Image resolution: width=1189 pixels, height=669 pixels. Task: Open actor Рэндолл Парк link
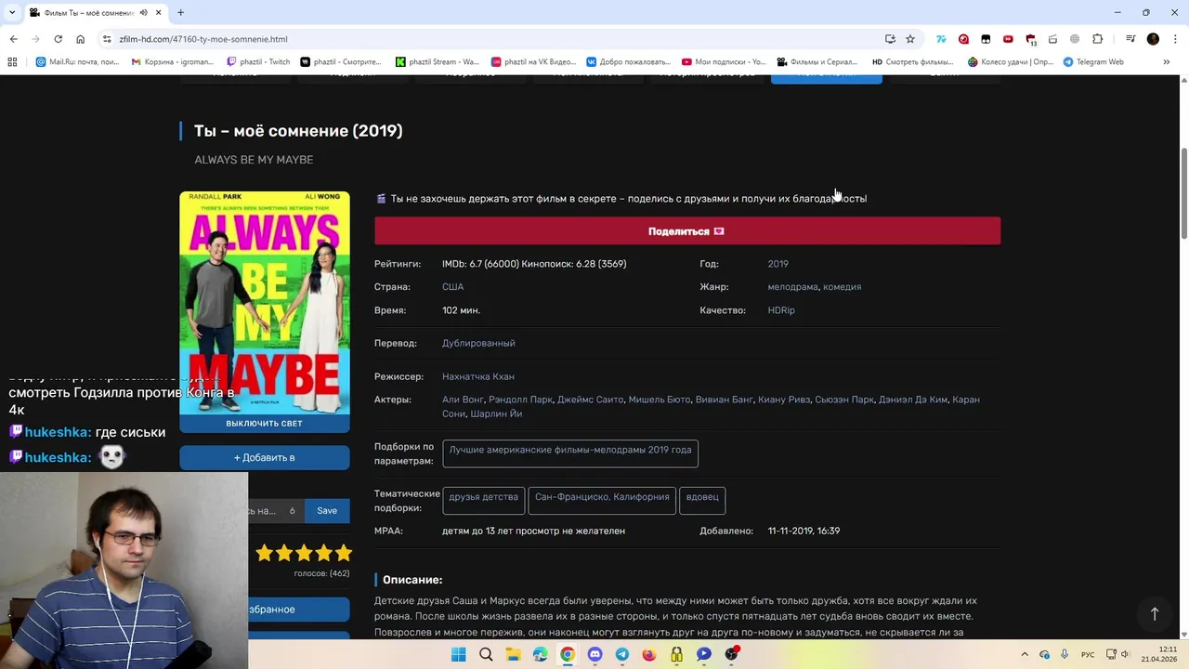click(x=520, y=400)
